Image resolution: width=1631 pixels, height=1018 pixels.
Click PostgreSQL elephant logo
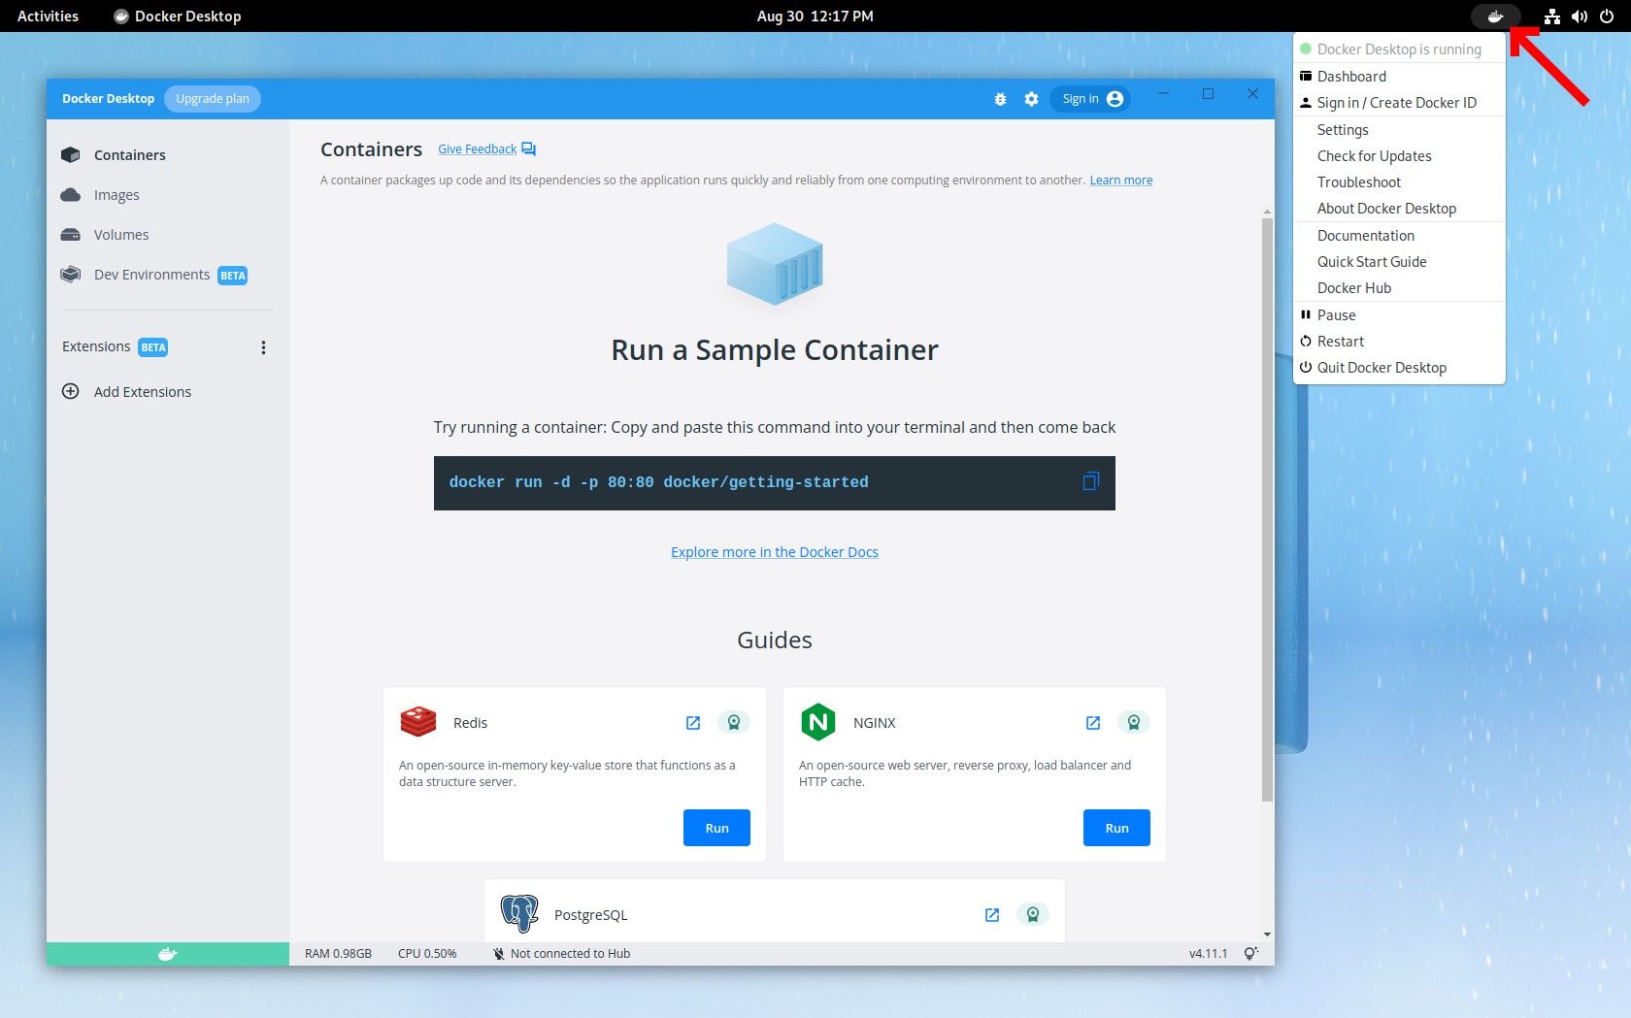519,914
